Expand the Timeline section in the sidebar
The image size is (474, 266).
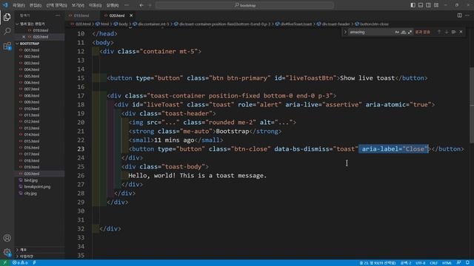(x=39, y=256)
